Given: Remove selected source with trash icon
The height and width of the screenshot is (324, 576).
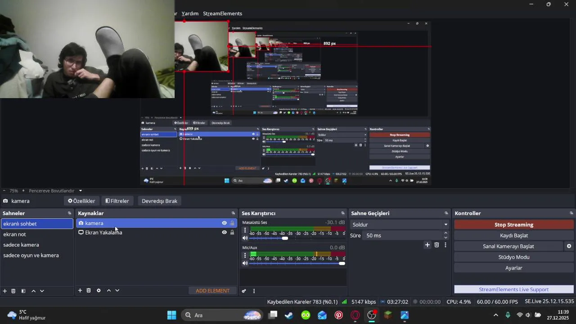Looking at the screenshot, I should pyautogui.click(x=89, y=291).
